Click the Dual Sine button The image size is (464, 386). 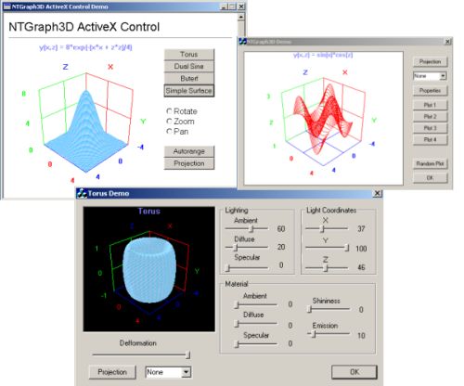189,66
